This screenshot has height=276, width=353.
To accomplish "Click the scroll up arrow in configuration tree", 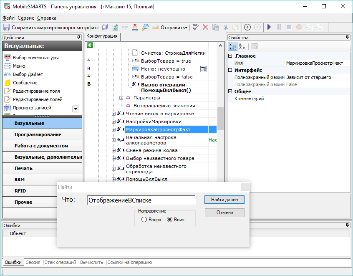I will (x=220, y=46).
